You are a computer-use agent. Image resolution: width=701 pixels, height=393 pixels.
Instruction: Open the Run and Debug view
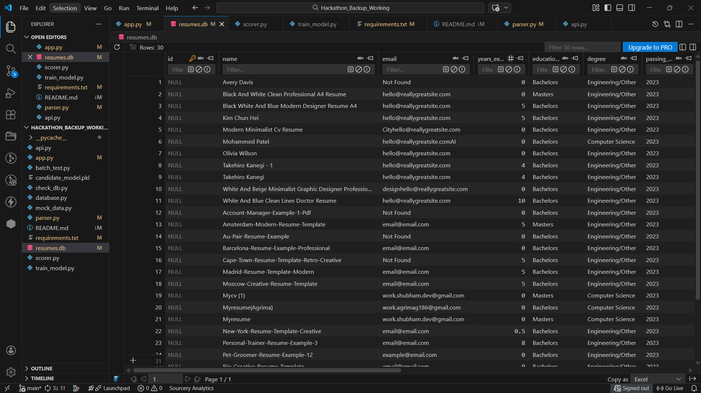[x=11, y=93]
